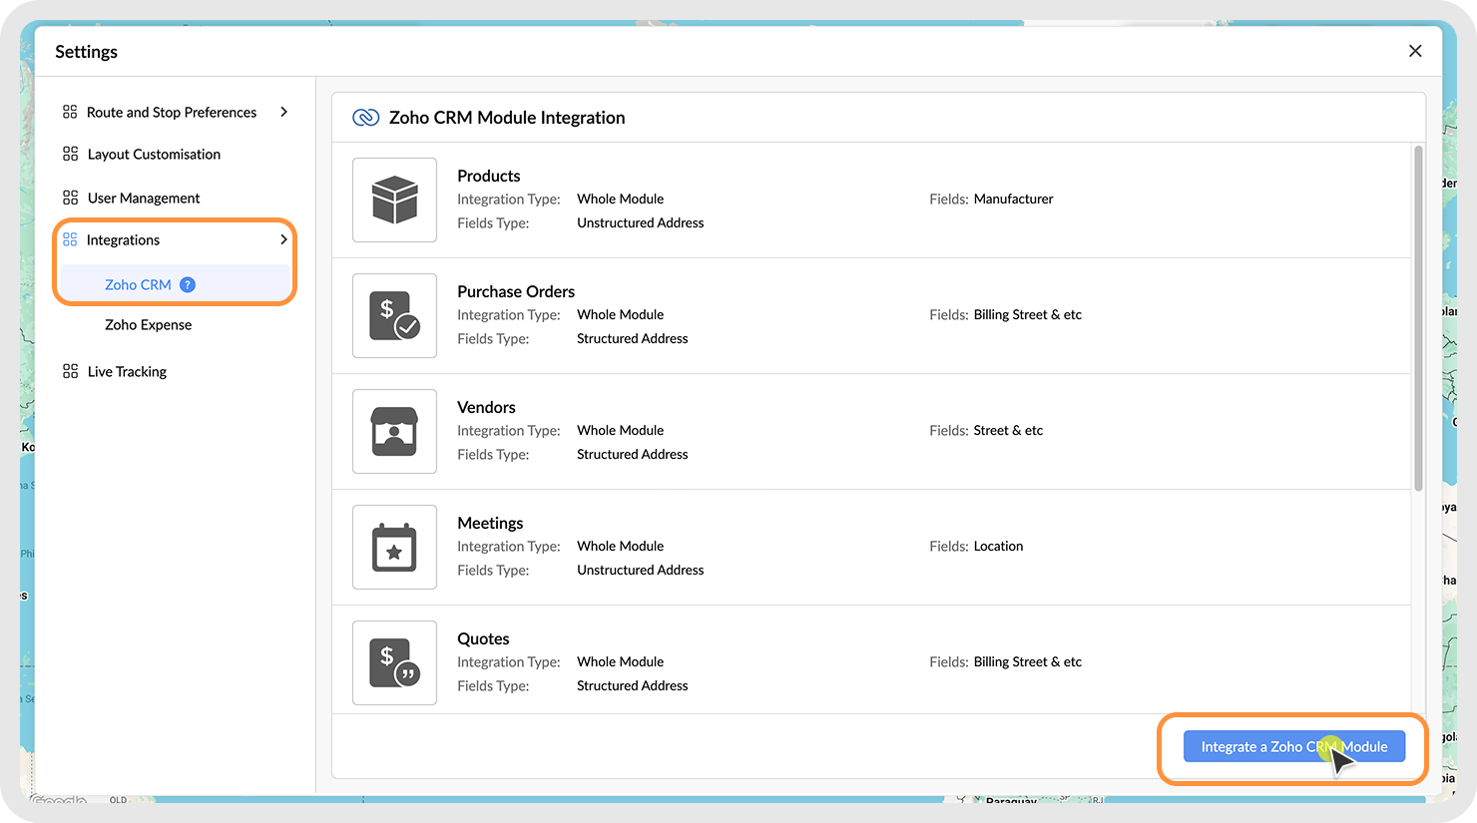
Task: Click the Route and Stop Preferences grid icon
Action: (70, 112)
